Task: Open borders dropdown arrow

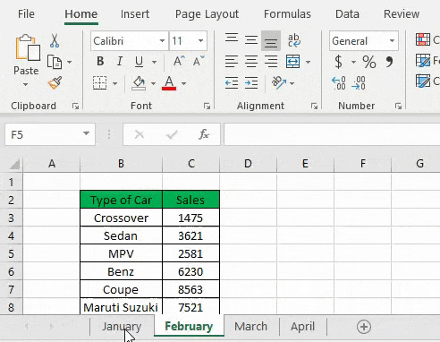Action: (x=114, y=83)
